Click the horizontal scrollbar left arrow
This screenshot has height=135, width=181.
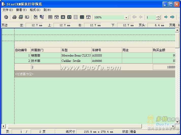click(3, 126)
